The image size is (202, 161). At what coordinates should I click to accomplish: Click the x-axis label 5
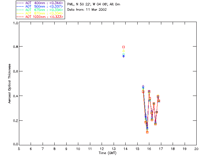(19, 149)
